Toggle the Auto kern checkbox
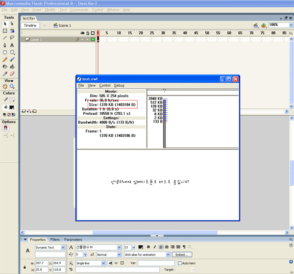This screenshot has width=294, height=274. tap(180, 263)
